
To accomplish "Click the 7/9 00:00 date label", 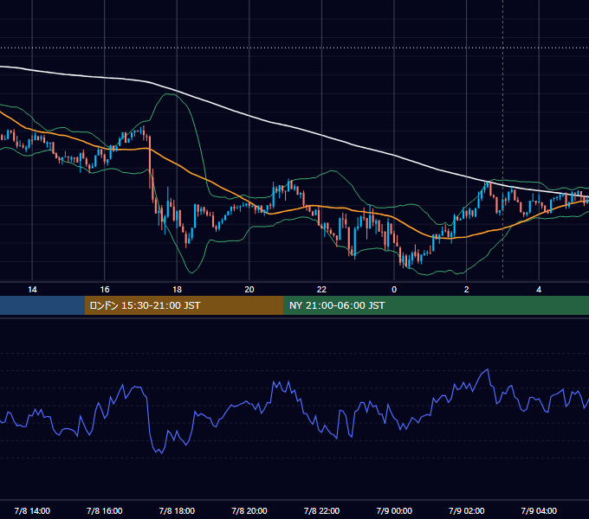I will (x=394, y=510).
